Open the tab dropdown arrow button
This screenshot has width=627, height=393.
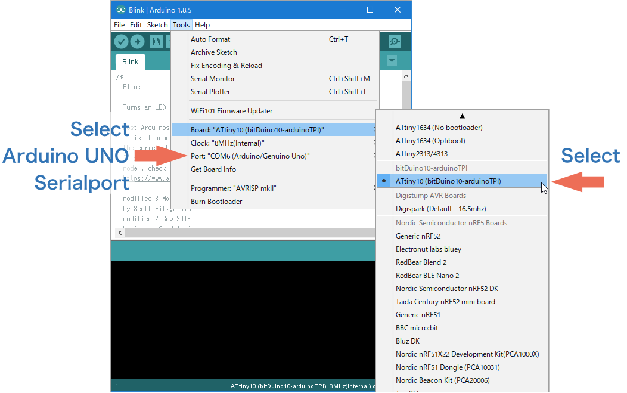pyautogui.click(x=392, y=61)
